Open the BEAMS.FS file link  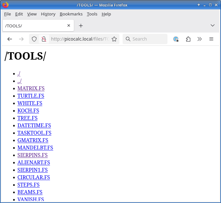30,192
